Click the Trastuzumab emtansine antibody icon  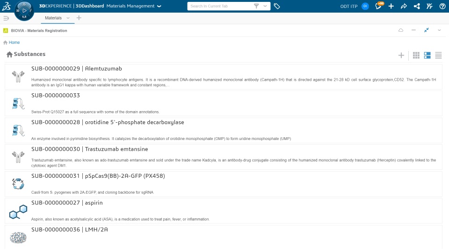(x=18, y=157)
